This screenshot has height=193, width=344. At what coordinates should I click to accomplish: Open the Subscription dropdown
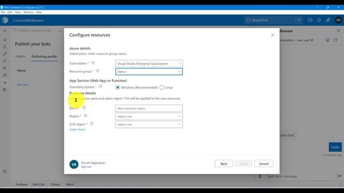point(149,63)
